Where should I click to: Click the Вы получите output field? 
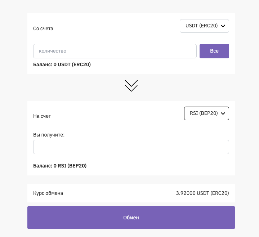(x=131, y=147)
